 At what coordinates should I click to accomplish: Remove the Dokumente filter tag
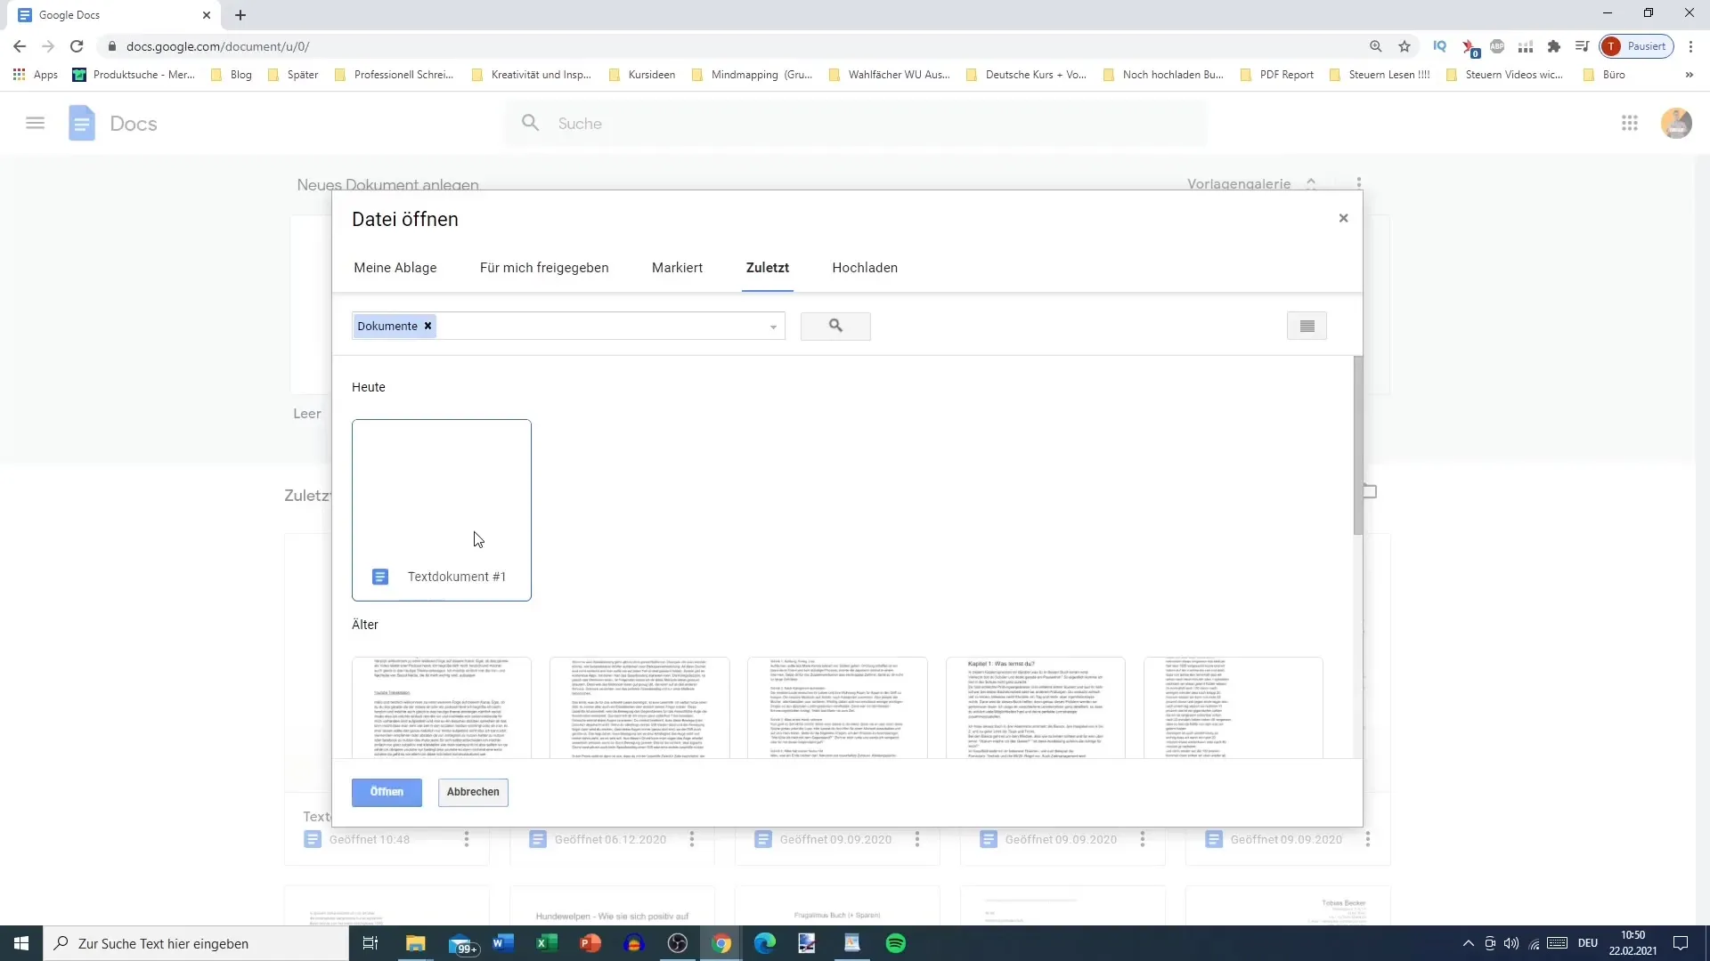click(x=427, y=327)
